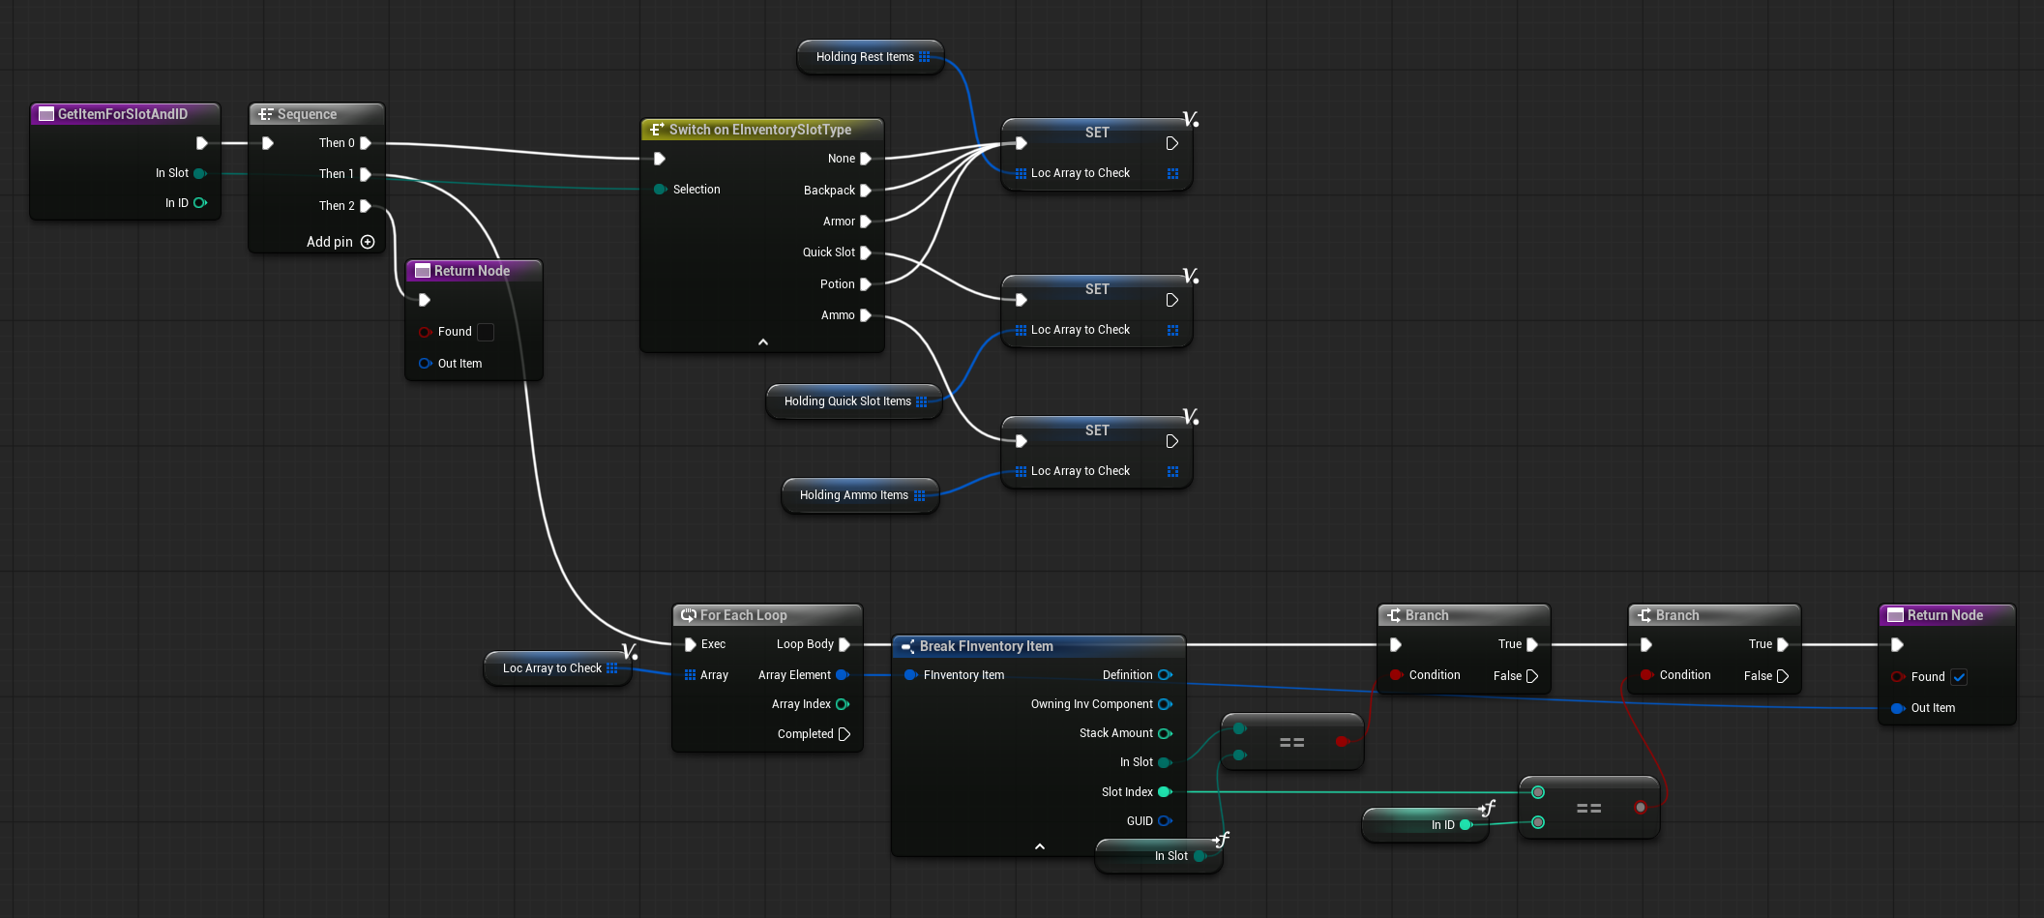Click the Break FInventory Item struct icon
This screenshot has height=918, width=2044.
907,646
